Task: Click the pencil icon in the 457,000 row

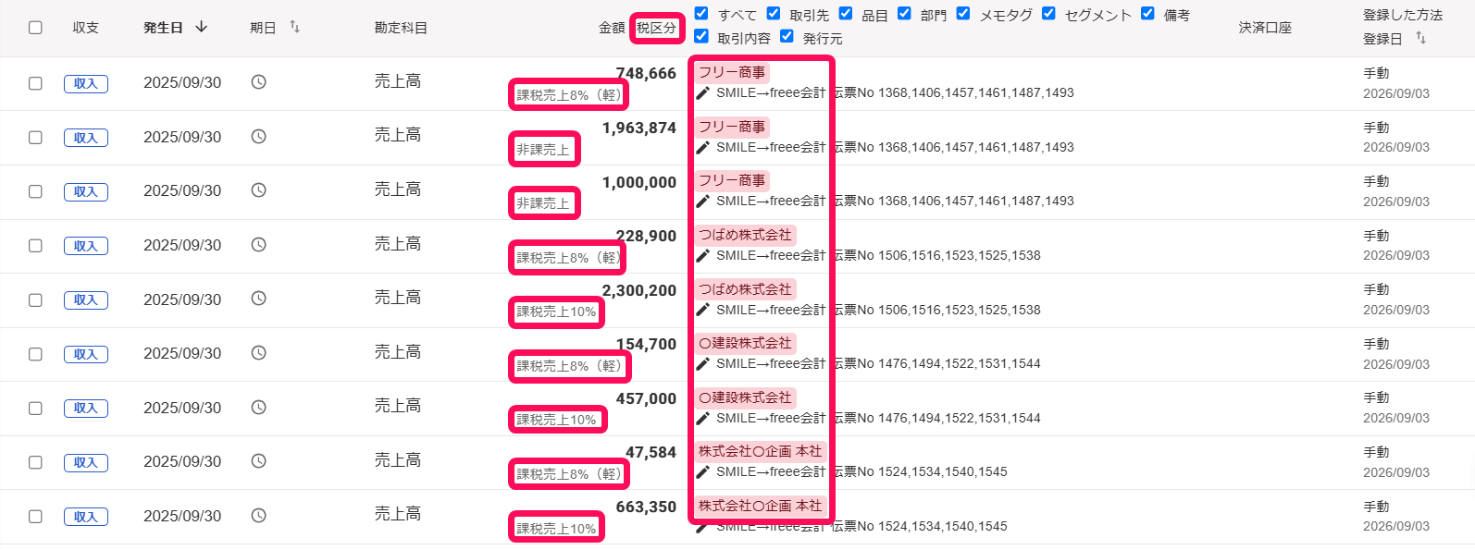Action: pyautogui.click(x=703, y=419)
